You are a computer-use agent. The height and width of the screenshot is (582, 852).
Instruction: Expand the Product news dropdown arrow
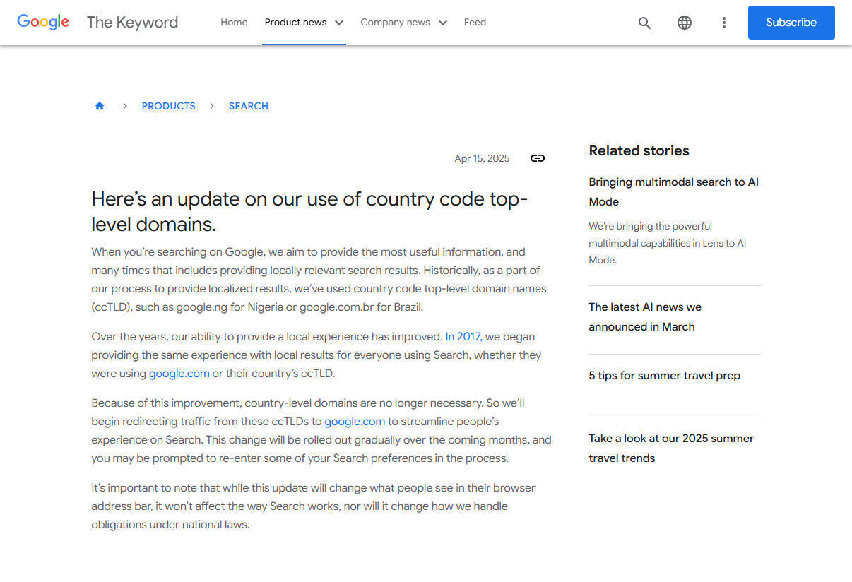pos(339,23)
